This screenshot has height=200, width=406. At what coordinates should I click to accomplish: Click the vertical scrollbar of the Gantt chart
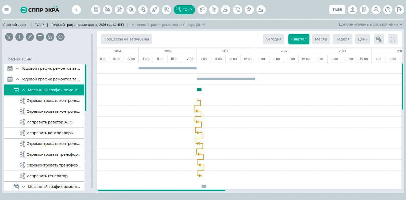[x=402, y=87]
